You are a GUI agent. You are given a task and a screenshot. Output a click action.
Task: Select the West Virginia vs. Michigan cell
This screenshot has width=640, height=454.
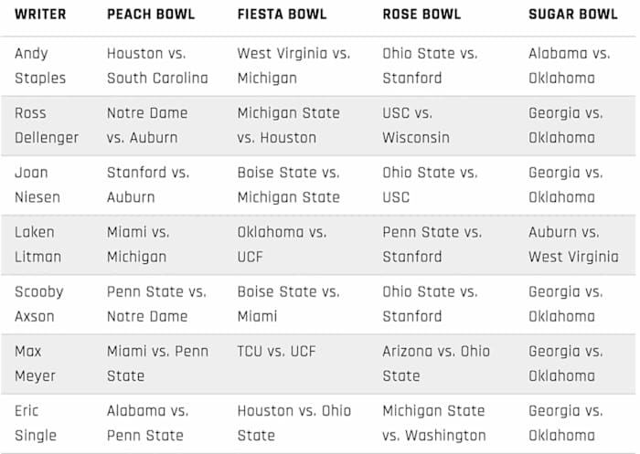[x=293, y=66]
